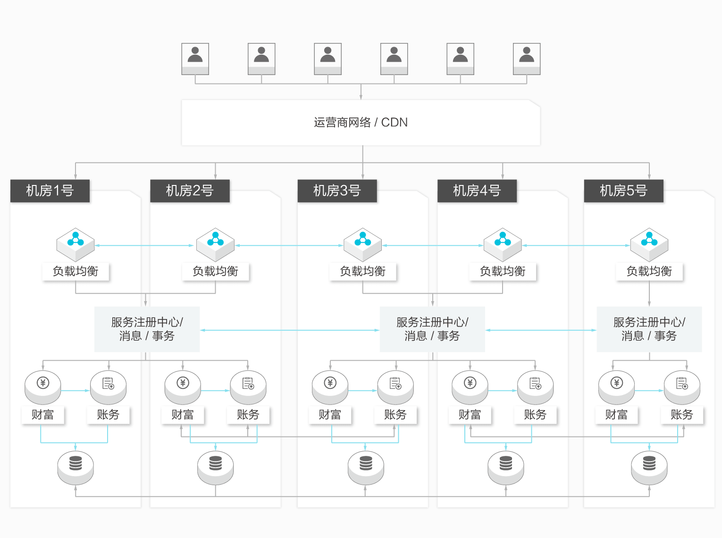This screenshot has width=722, height=538.
Task: Click the 财富 yen disk icon in 机房1号
Action: tap(43, 388)
